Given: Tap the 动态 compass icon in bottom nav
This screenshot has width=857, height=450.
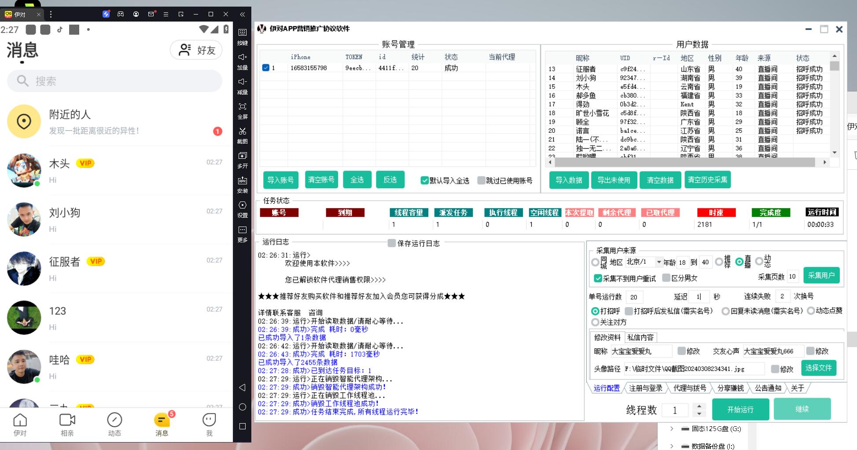Looking at the screenshot, I should click(114, 420).
